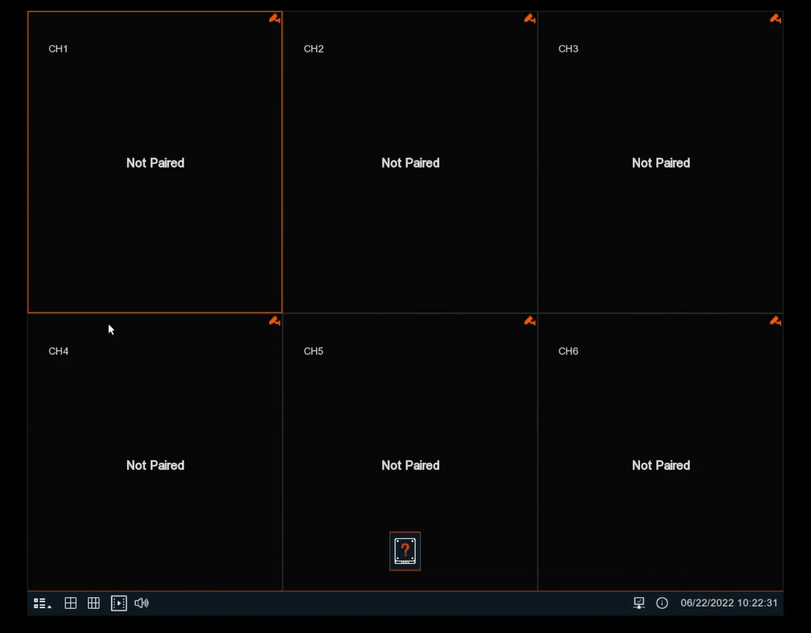Select the CH2 Not Paired channel pane
Screen dimensions: 811x633
410,162
